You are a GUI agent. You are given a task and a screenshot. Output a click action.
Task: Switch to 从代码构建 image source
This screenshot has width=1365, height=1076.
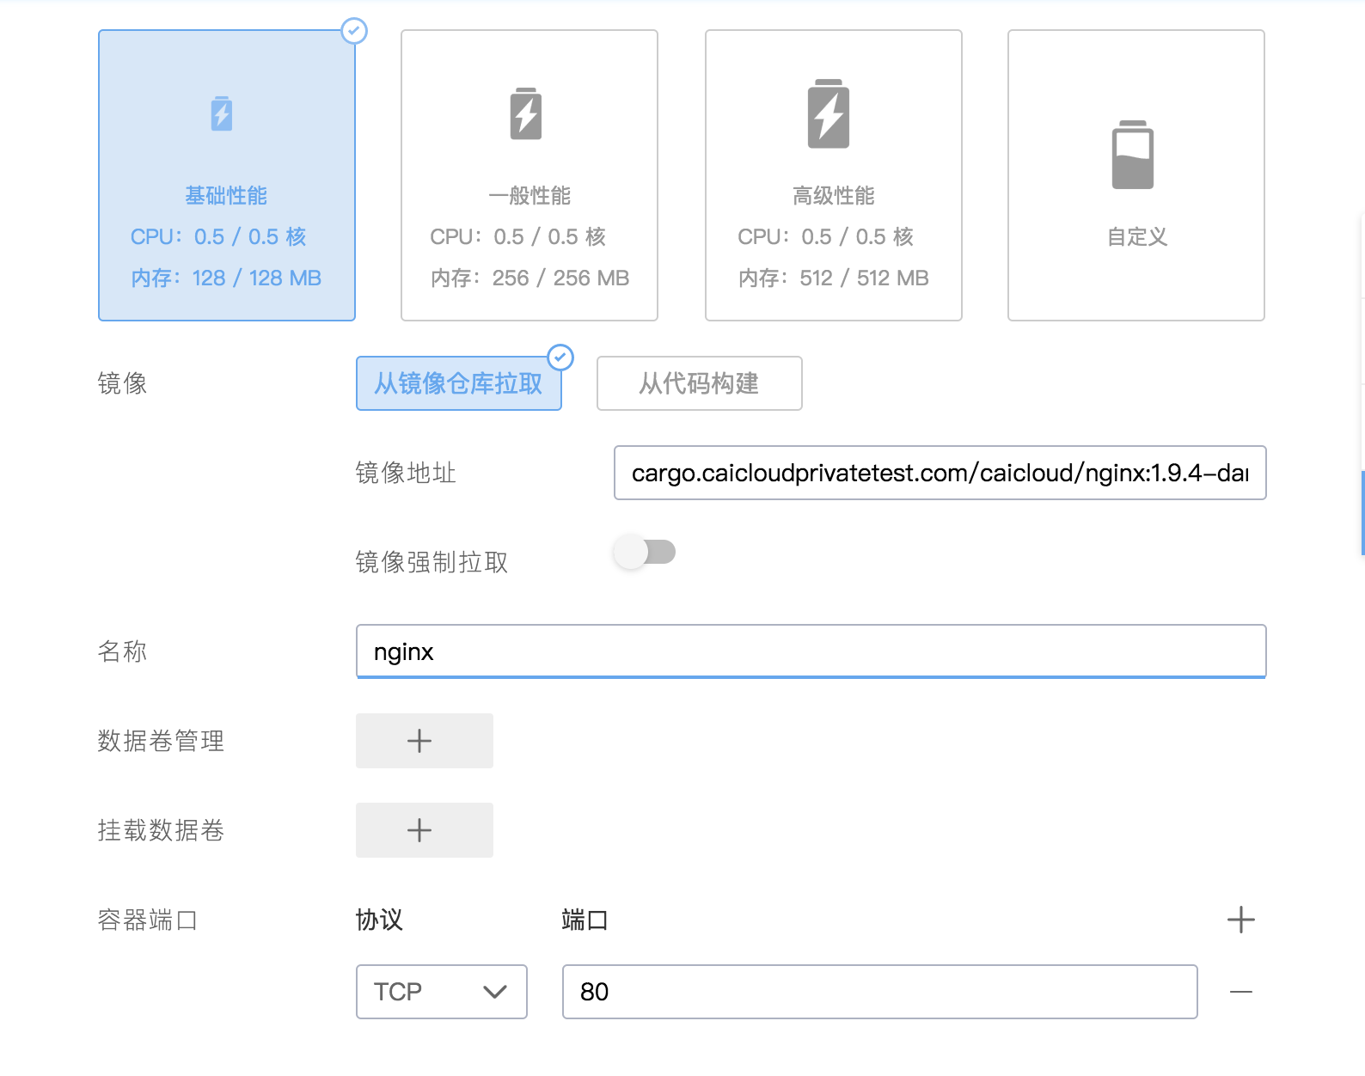coord(699,383)
